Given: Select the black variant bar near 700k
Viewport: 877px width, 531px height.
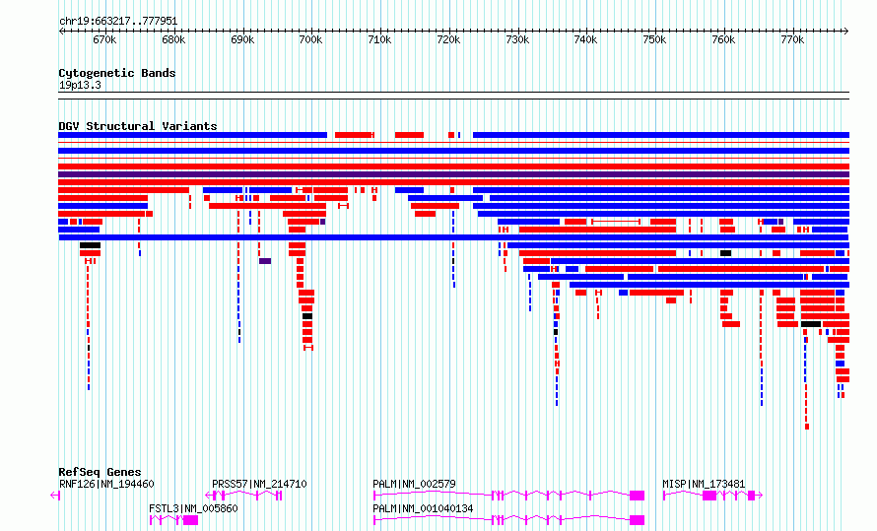Looking at the screenshot, I should pyautogui.click(x=307, y=316).
